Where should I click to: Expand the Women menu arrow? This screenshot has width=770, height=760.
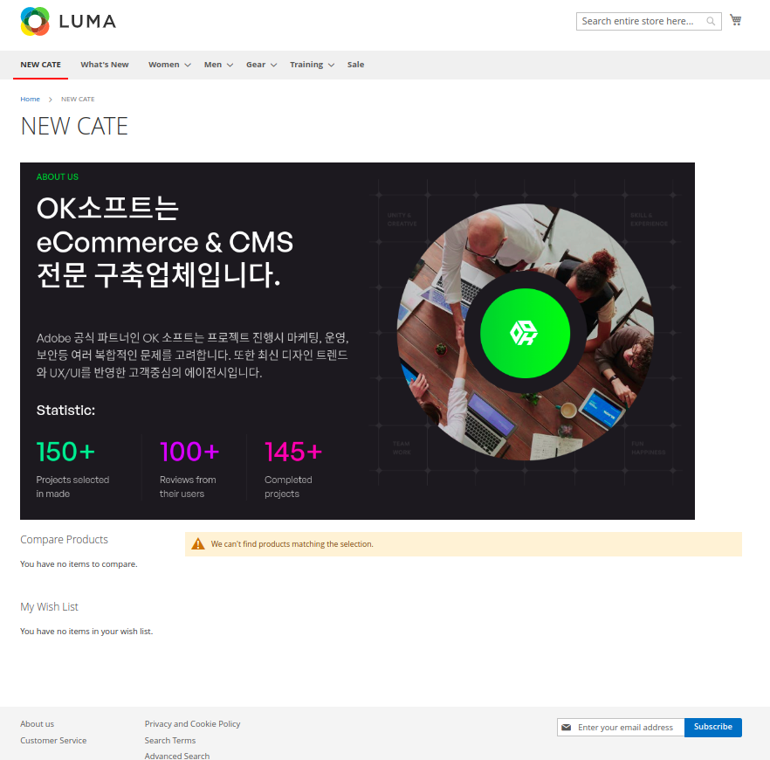[188, 65]
